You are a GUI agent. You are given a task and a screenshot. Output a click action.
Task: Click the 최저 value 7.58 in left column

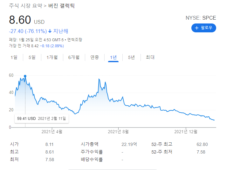point(50,160)
